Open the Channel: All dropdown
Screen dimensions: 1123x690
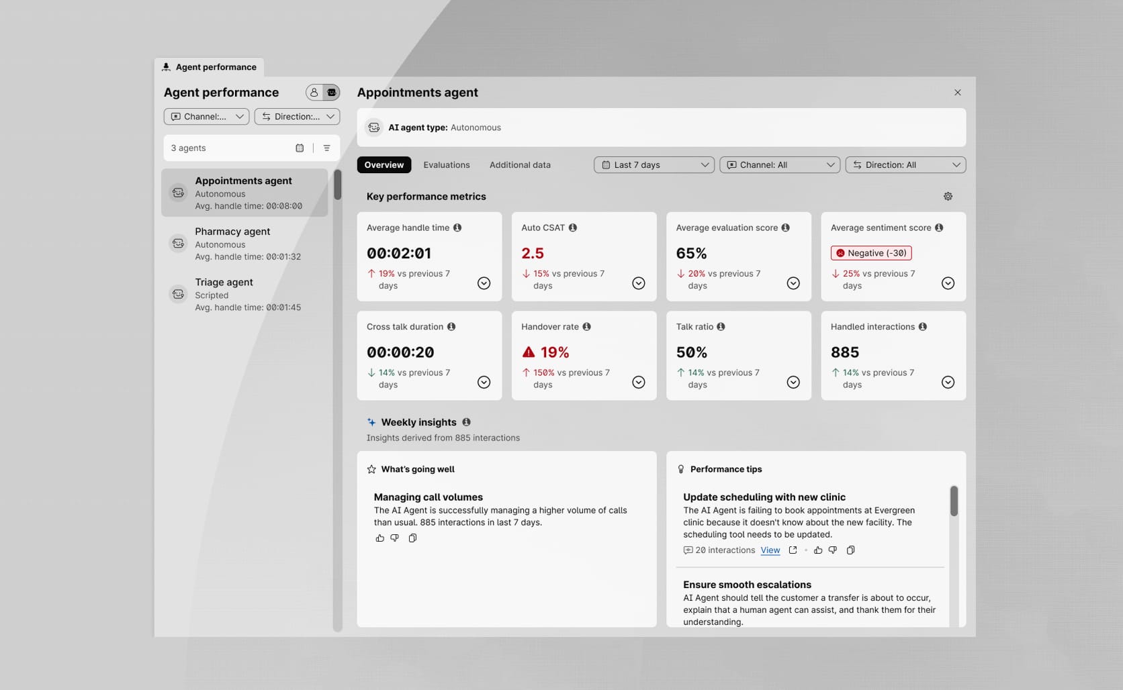[x=779, y=165]
